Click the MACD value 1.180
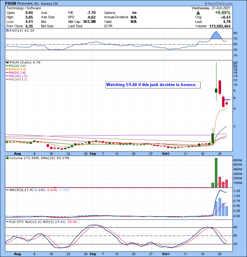This screenshot has height=257, width=247. pyautogui.click(x=40, y=190)
